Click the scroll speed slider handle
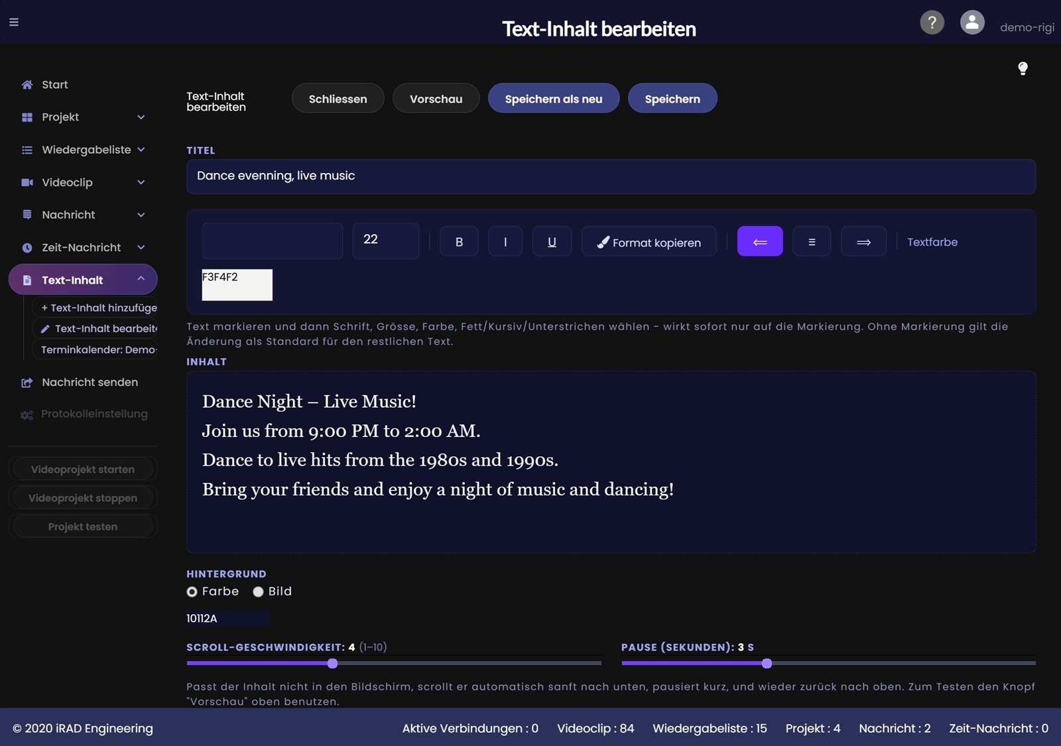Screen dimensions: 1061x746 (x=332, y=663)
